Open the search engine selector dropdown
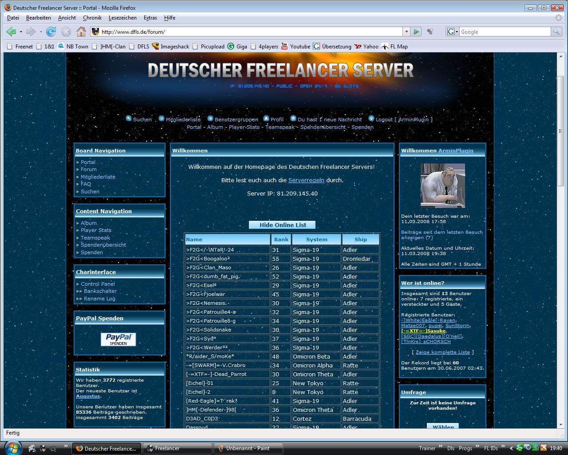This screenshot has height=455, width=568. tap(453, 32)
